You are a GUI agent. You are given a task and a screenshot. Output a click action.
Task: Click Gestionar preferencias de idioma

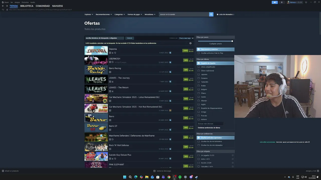[209, 128]
